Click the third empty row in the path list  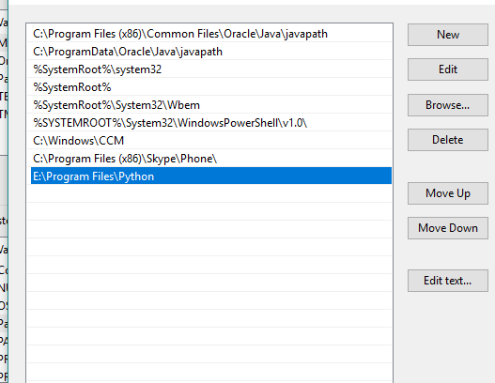pyautogui.click(x=211, y=229)
